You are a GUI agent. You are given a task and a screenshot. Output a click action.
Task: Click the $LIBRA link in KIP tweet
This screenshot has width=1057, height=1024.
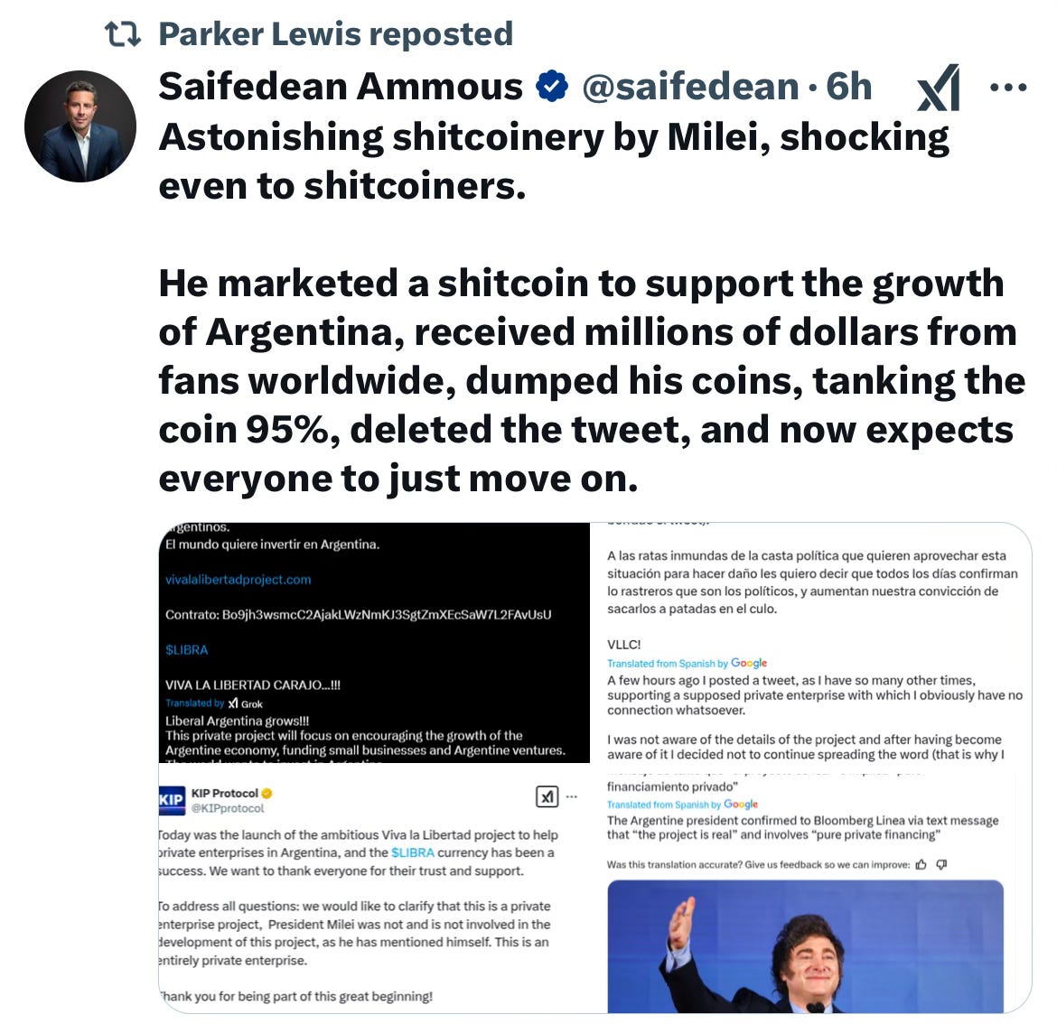pyautogui.click(x=413, y=852)
